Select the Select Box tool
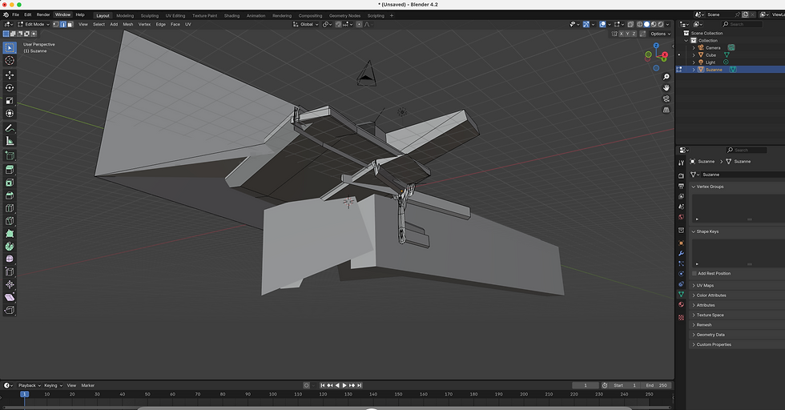 (x=10, y=47)
